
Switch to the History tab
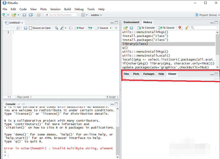point(148,22)
